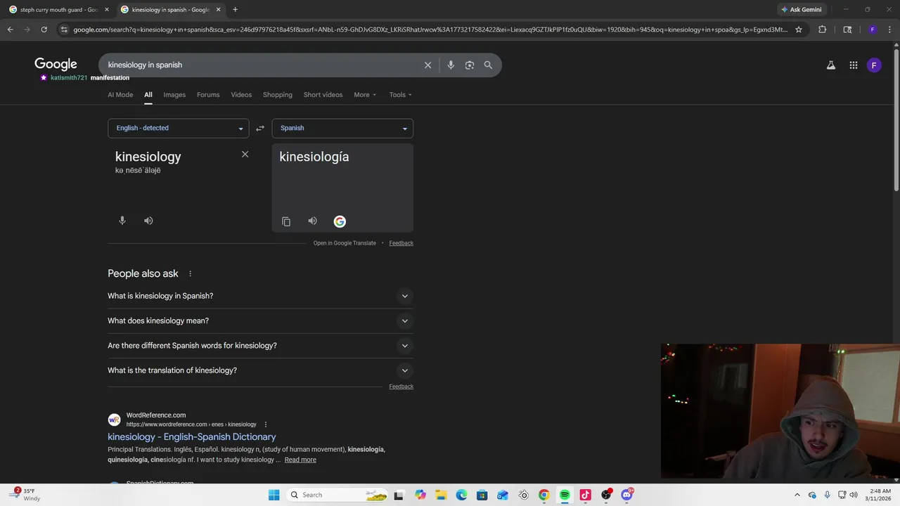
Task: Open the More search filters dropdown
Action: click(x=365, y=95)
